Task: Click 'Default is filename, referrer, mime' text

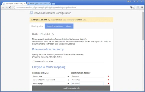Action: 47,57
